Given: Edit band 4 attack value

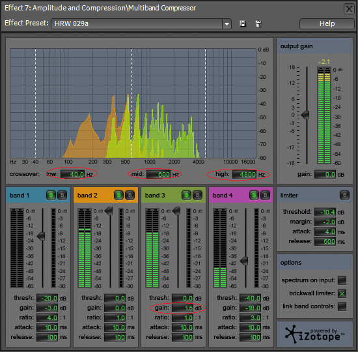Looking at the screenshot, I should [x=250, y=327].
